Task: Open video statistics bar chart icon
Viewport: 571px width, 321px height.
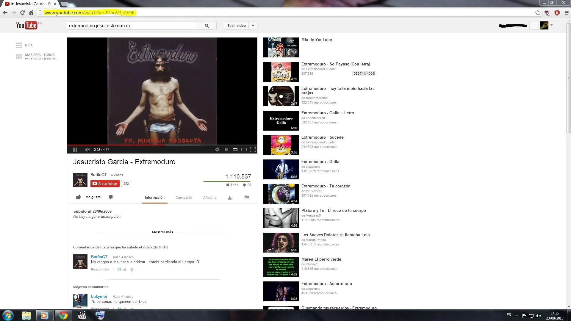Action: 230,198
